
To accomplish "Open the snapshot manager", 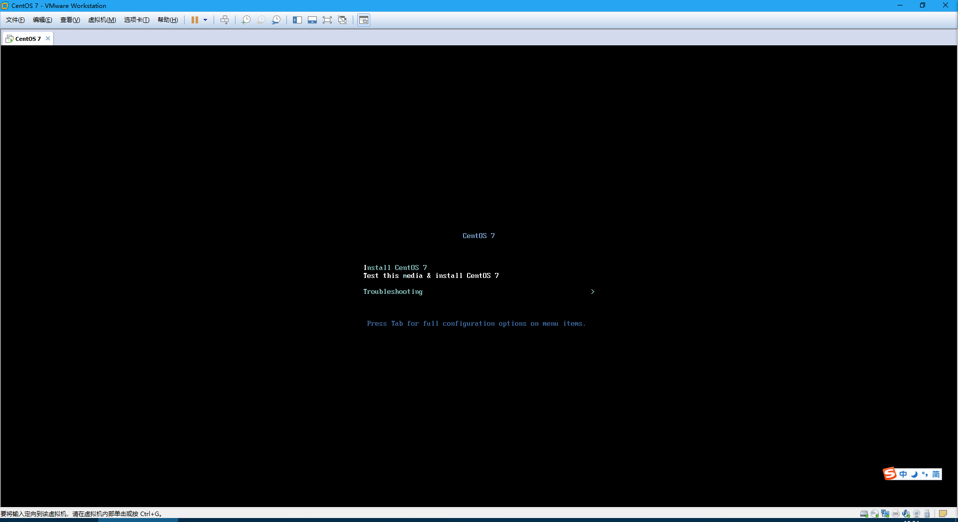I will tap(276, 20).
